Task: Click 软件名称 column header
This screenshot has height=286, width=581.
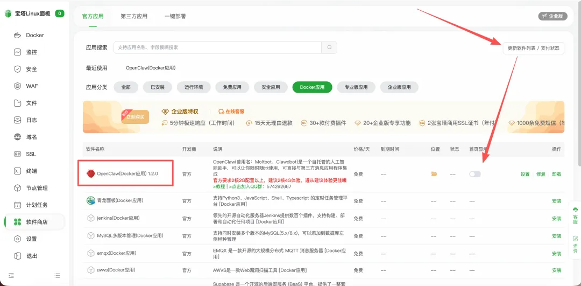Action: tap(95, 149)
